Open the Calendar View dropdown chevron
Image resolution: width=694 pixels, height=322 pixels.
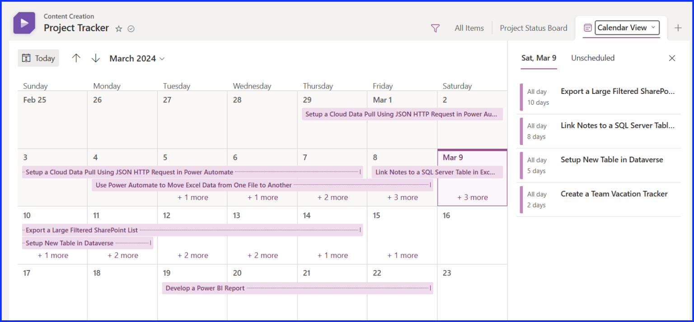coord(654,28)
